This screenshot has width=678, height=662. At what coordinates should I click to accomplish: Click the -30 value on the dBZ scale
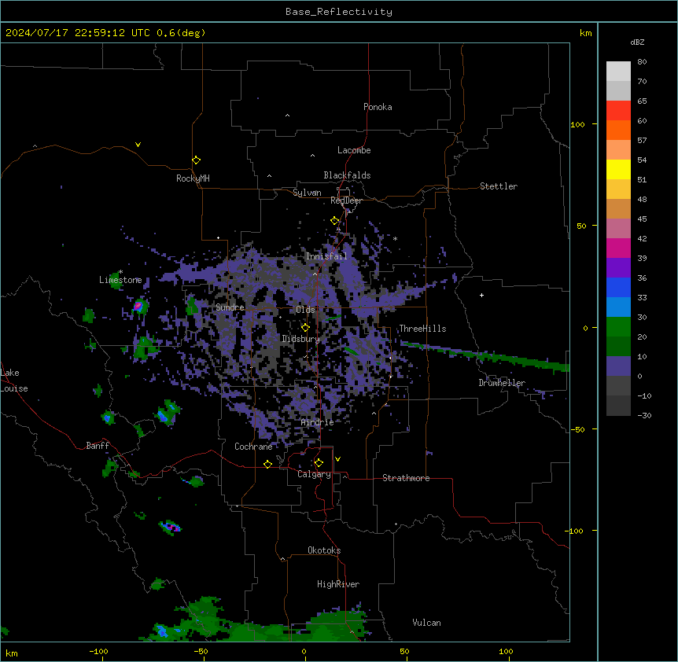[x=644, y=415]
